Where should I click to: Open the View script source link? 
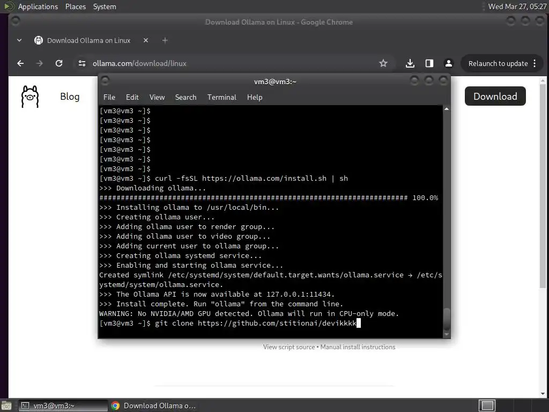click(289, 347)
